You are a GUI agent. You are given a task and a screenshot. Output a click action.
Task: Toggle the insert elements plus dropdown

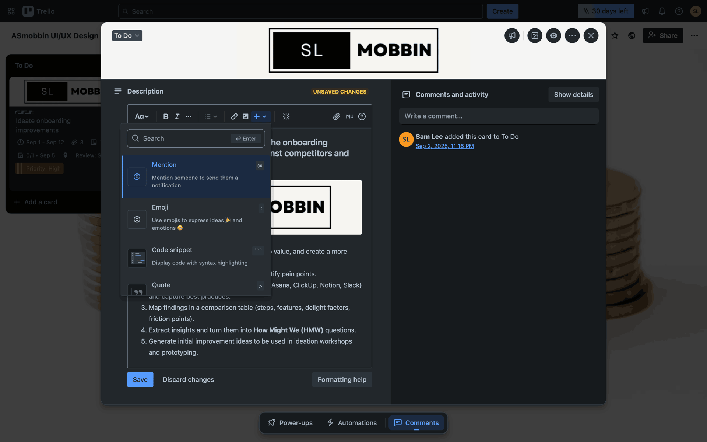(260, 116)
